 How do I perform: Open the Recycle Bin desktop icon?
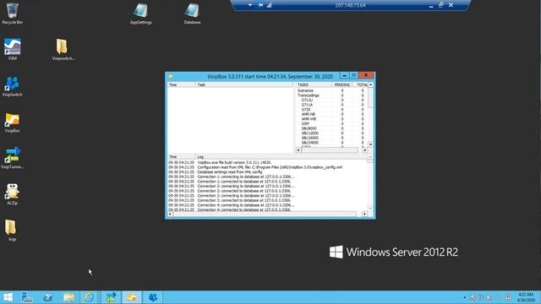click(13, 14)
